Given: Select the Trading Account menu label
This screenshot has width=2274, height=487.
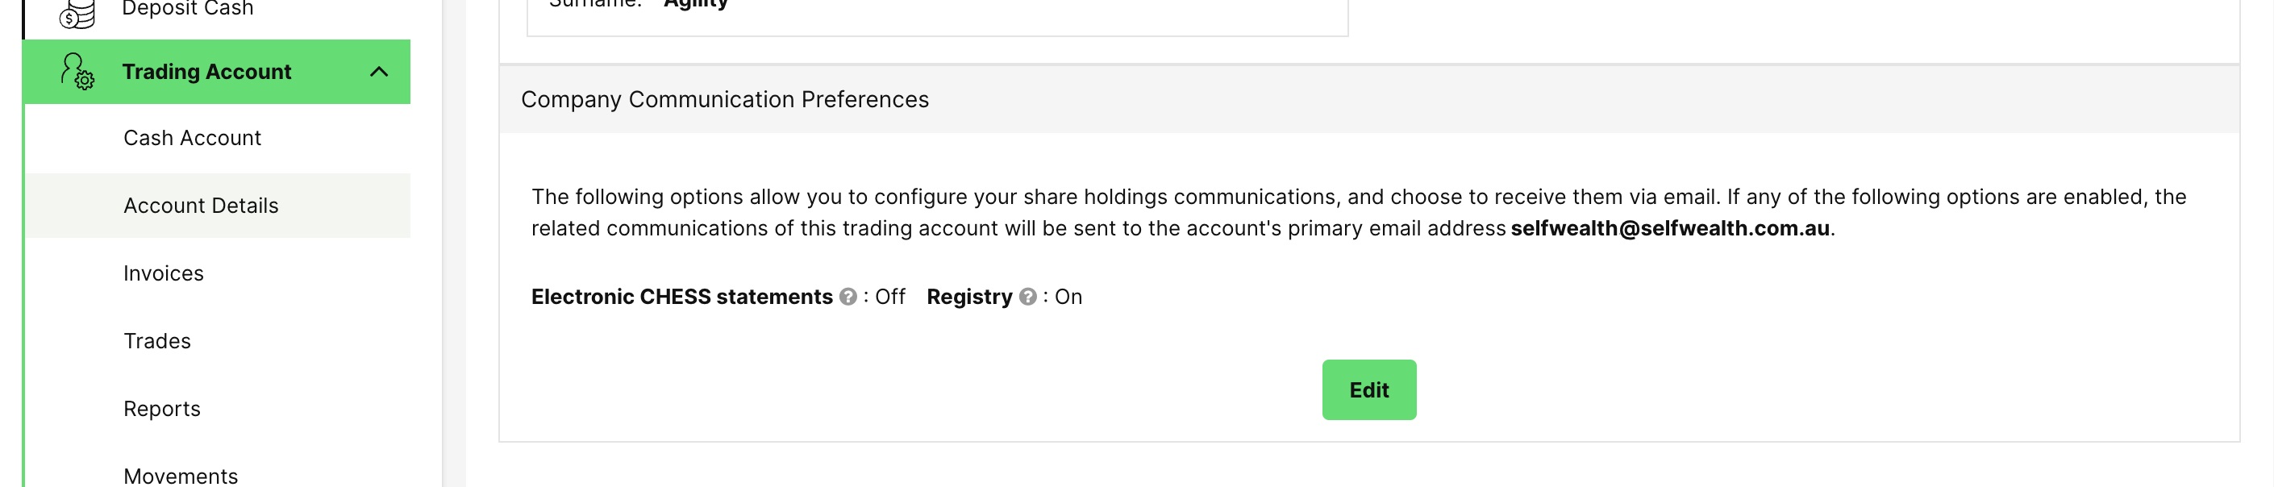Looking at the screenshot, I should [x=206, y=72].
